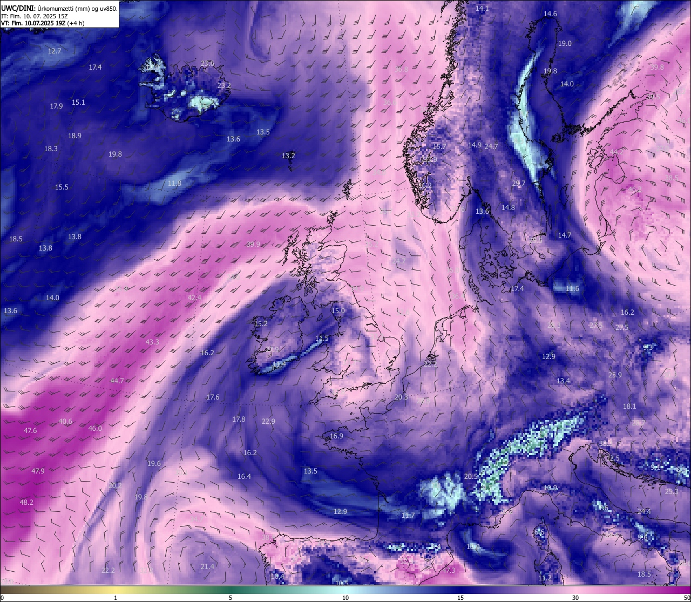Screen dimensions: 691x602
Task: Click the UWC/DINI Úrkomumætti title text
Action: 59,9
